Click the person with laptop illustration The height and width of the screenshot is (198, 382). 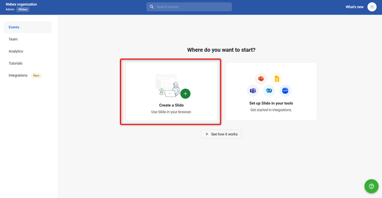(168, 86)
